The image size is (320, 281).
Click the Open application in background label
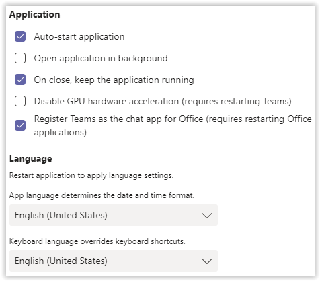pos(101,58)
